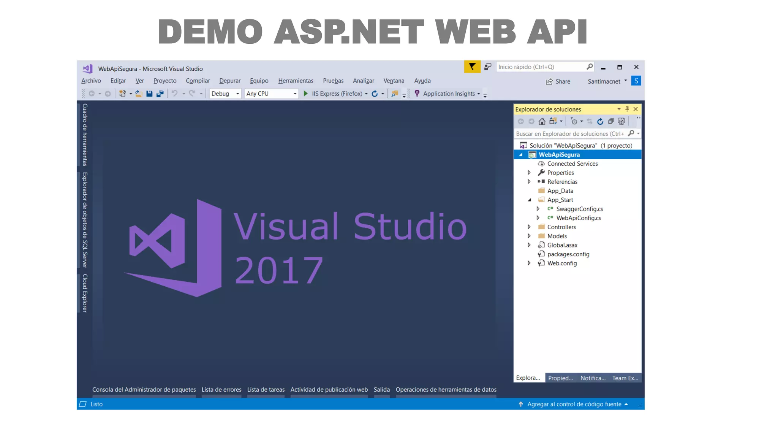
Task: Click the Share button
Action: point(558,81)
